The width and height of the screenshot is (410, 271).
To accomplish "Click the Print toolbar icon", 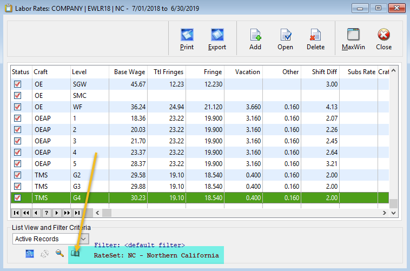I will (187, 35).
